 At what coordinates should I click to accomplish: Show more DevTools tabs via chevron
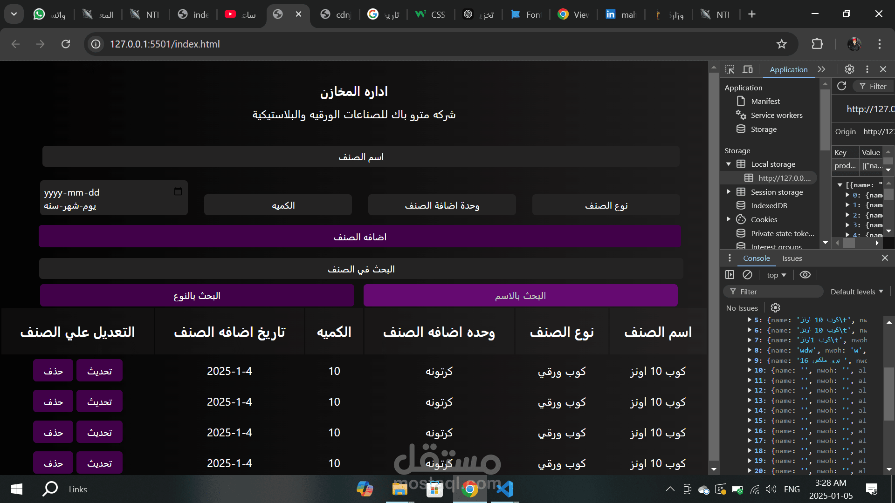[x=821, y=69]
